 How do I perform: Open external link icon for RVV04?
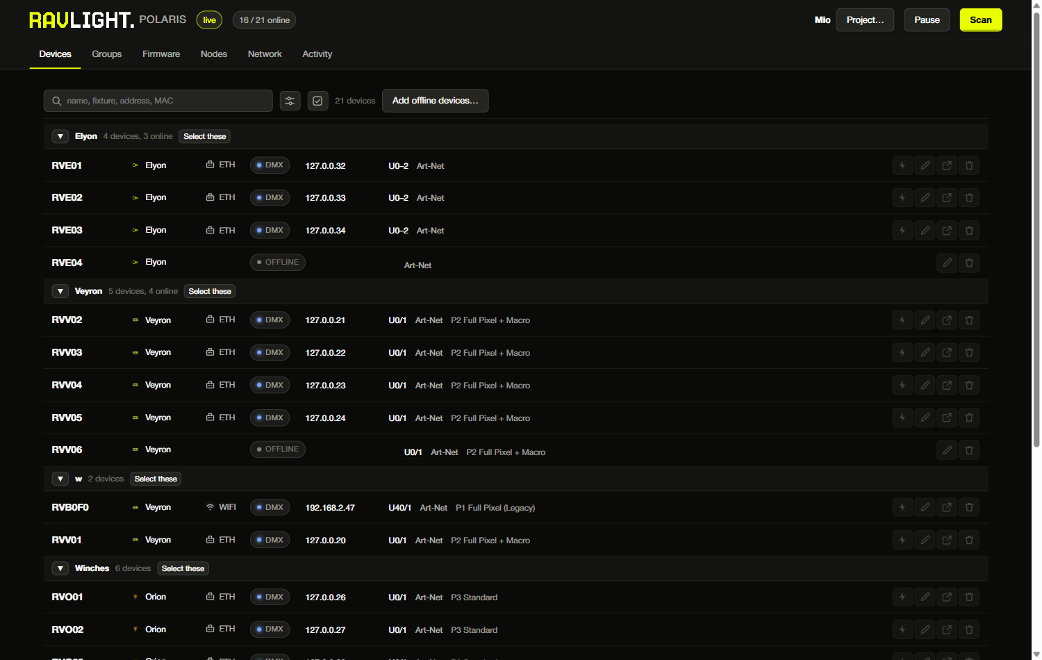click(947, 386)
